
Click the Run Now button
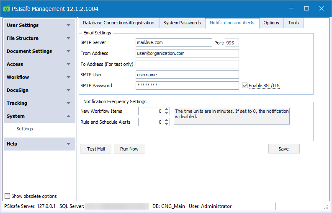coord(129,149)
